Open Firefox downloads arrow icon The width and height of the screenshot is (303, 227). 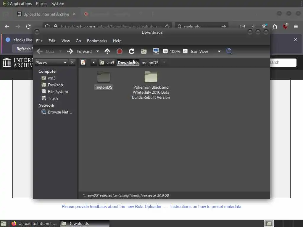coord(253,26)
